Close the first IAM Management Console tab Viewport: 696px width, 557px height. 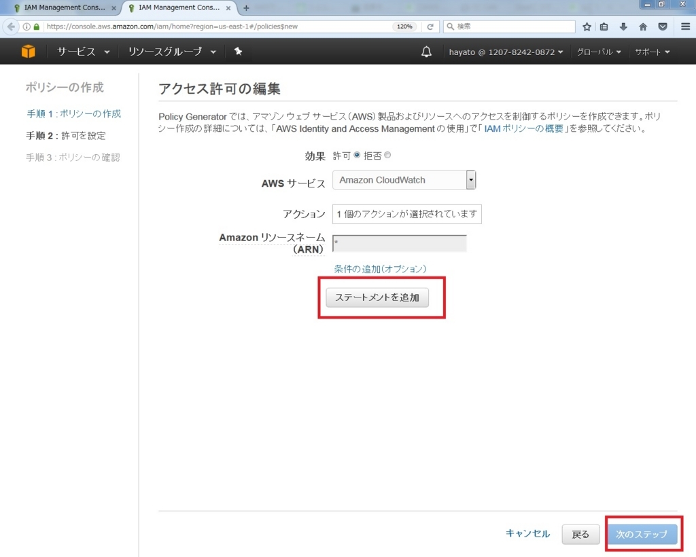coord(114,8)
